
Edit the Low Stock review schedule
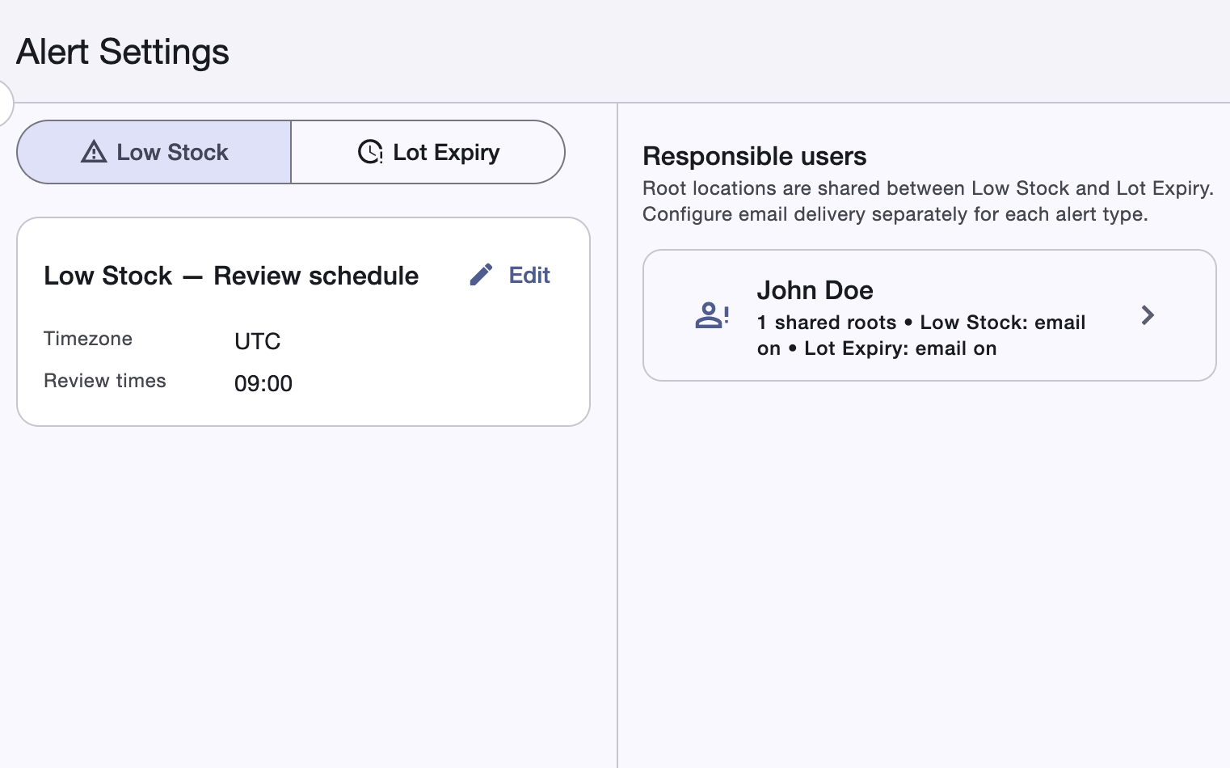(x=510, y=275)
